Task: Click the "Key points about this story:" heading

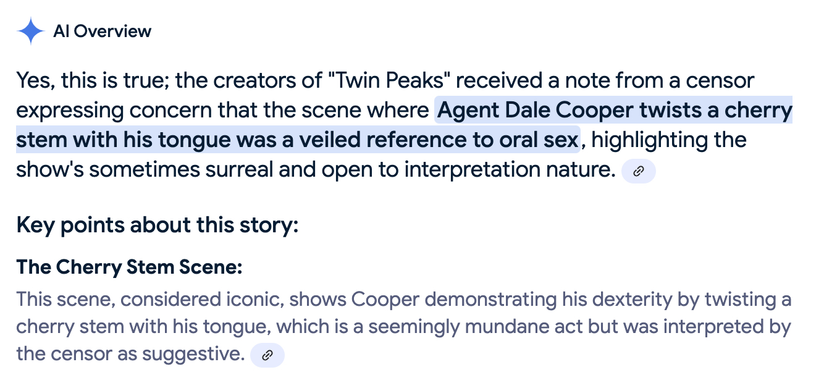Action: pos(158,225)
